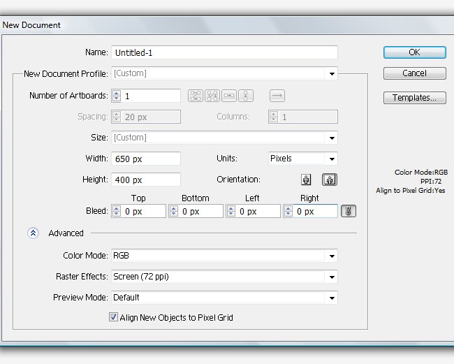Open the Raster Effects dropdown
The width and height of the screenshot is (454, 364).
click(332, 277)
